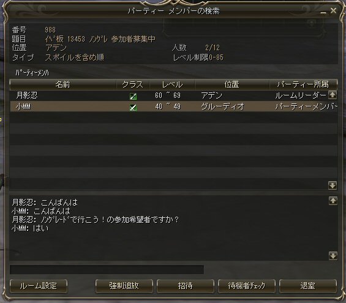Click the chat log scroll-down arrow
Image resolution: width=346 pixels, height=303 pixels.
[333, 256]
